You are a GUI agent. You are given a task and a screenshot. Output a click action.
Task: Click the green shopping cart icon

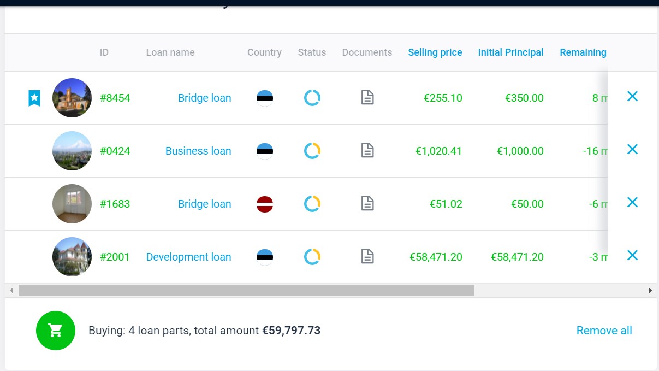[55, 331]
